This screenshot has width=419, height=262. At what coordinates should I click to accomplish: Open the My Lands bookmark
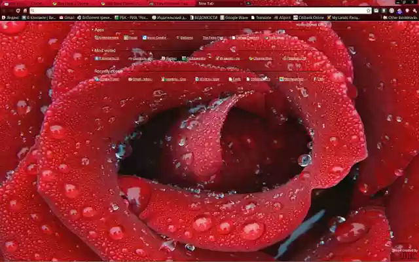(343, 18)
